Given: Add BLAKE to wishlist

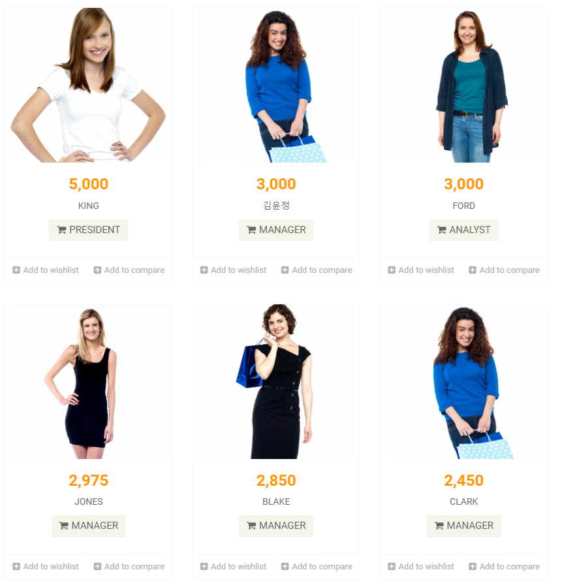Looking at the screenshot, I should point(234,566).
